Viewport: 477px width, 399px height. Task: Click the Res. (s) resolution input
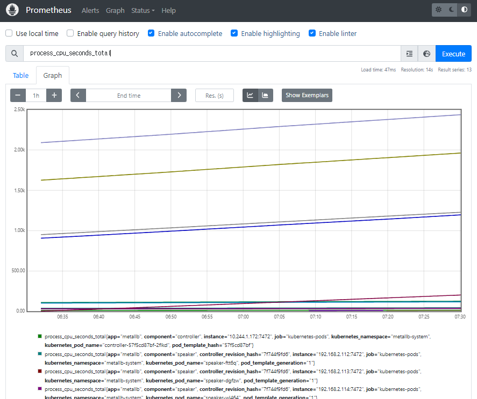click(x=215, y=96)
